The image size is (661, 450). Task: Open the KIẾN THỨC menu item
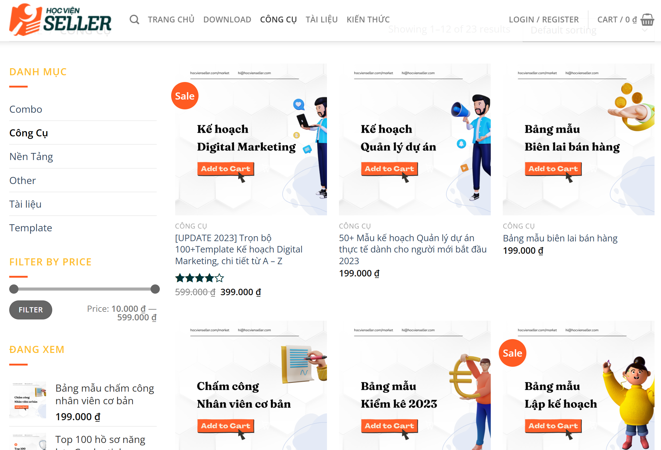pyautogui.click(x=368, y=20)
